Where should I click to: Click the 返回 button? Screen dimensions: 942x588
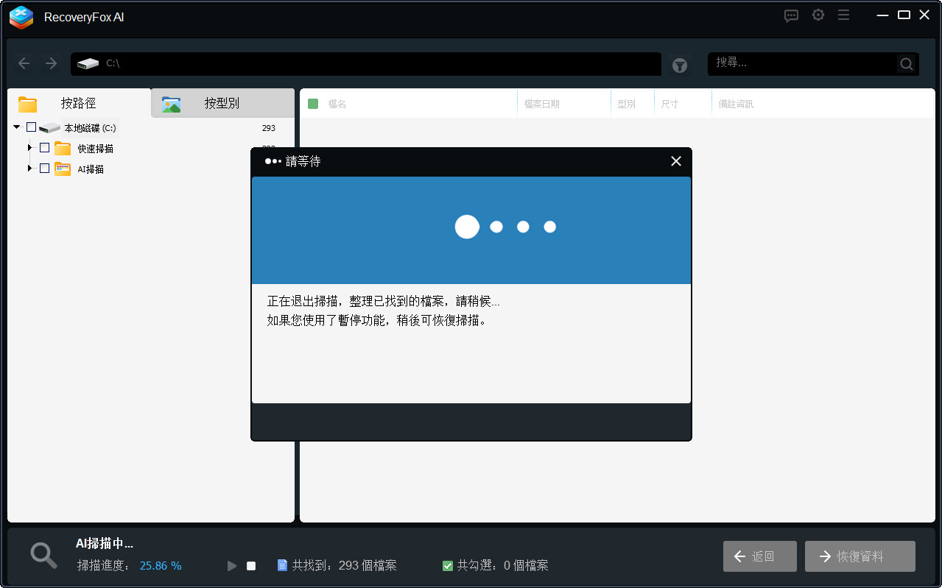(x=759, y=556)
